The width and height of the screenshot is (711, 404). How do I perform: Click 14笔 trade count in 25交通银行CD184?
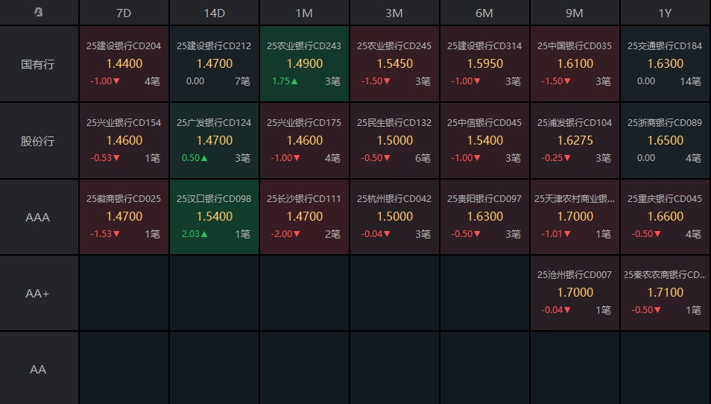691,81
